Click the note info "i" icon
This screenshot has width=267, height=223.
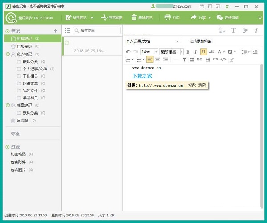coord(256,30)
